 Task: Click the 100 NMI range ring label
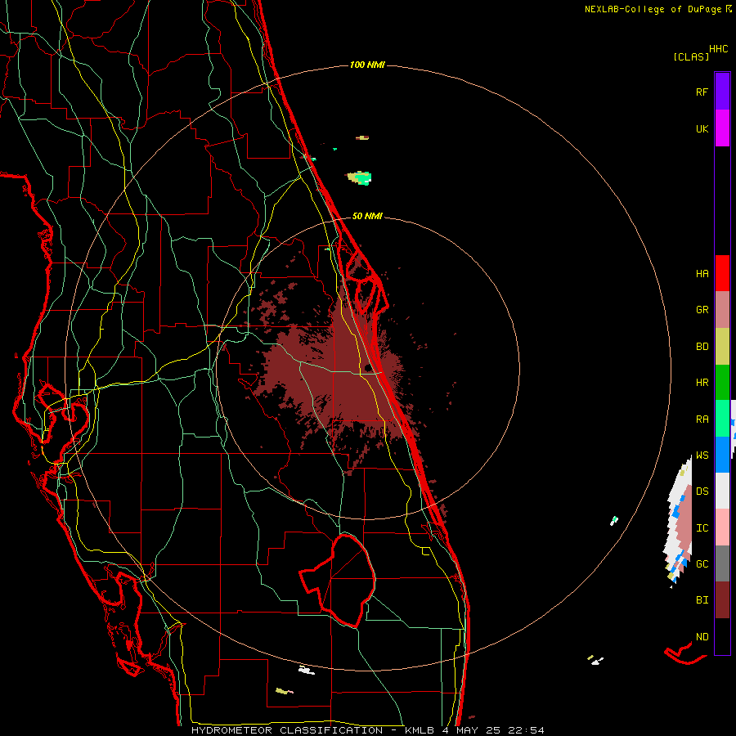367,65
